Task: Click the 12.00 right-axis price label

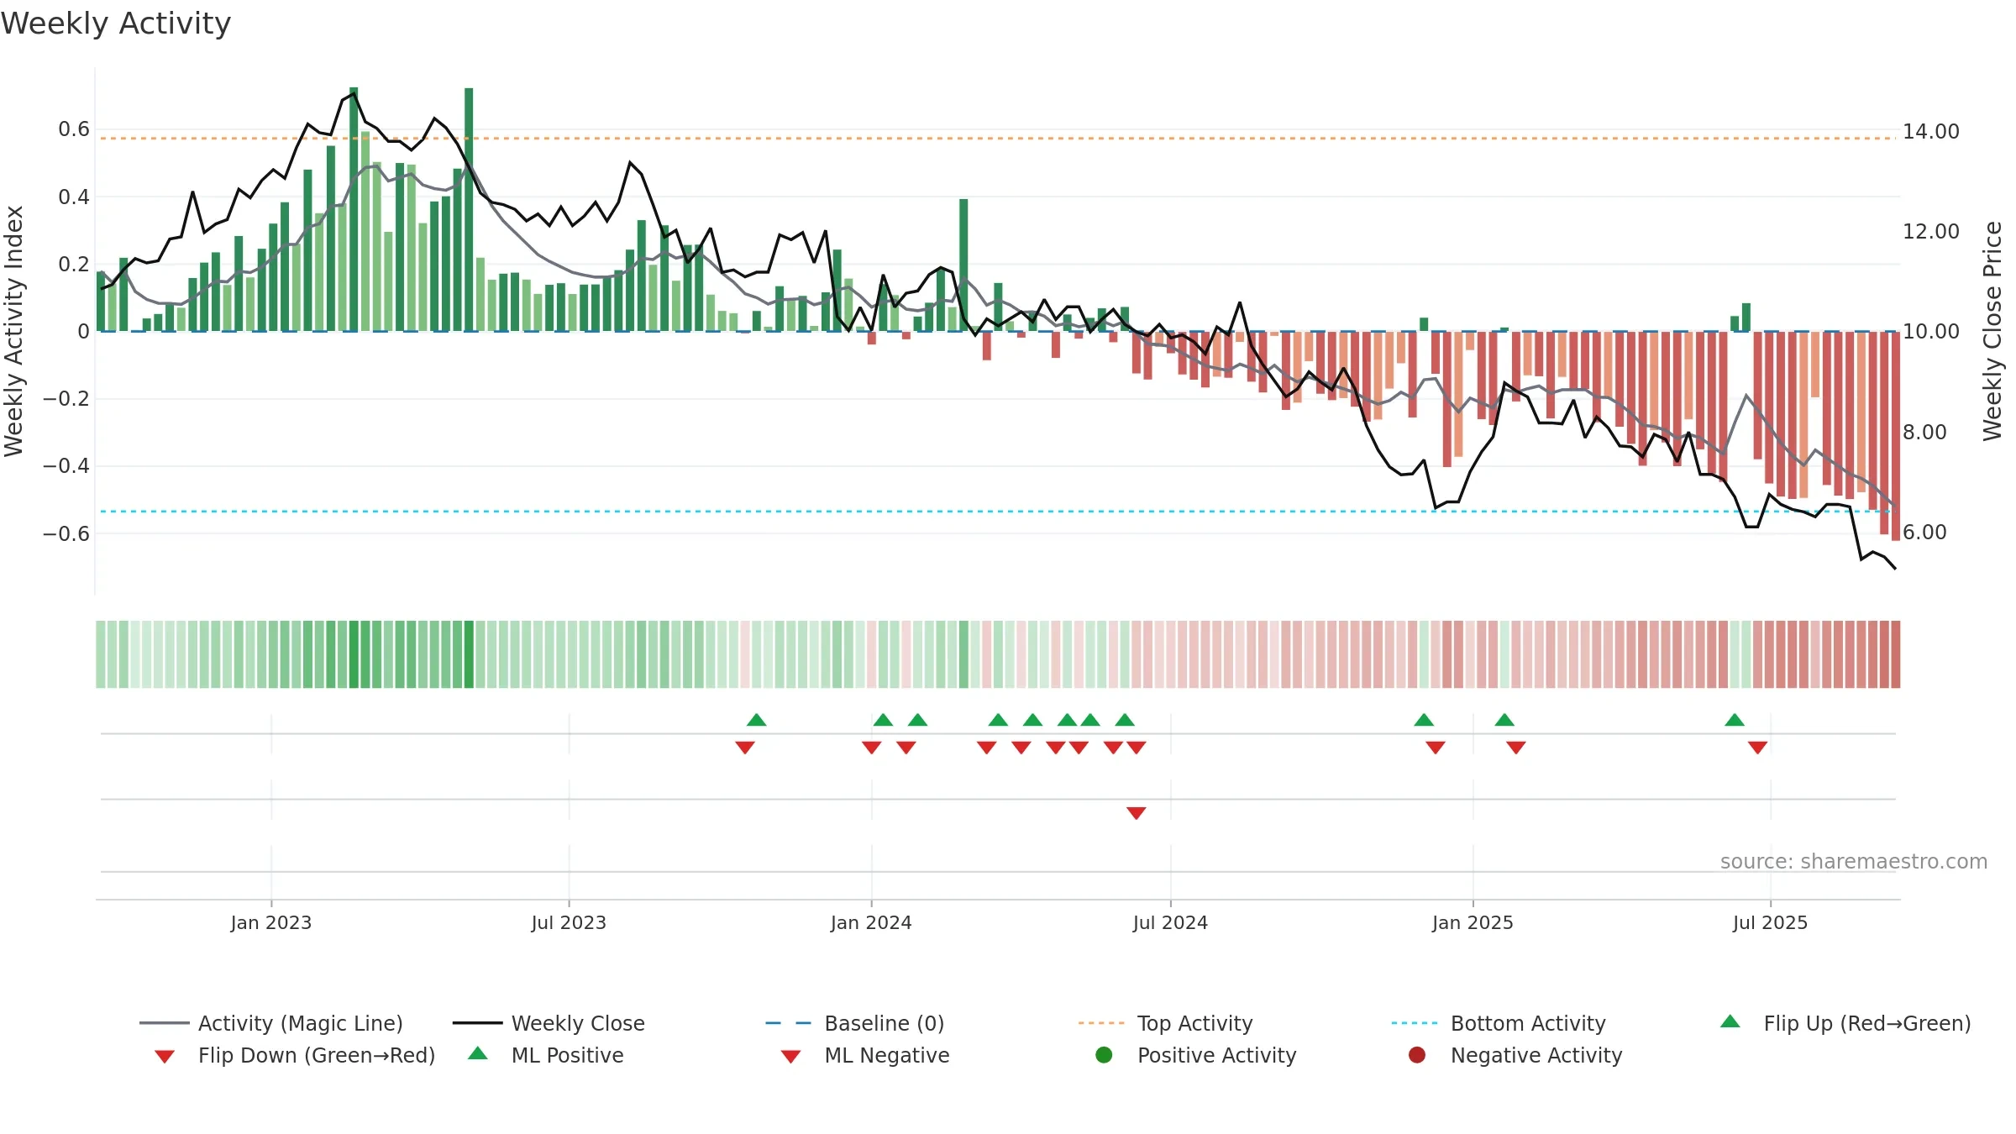Action: pyautogui.click(x=1930, y=231)
